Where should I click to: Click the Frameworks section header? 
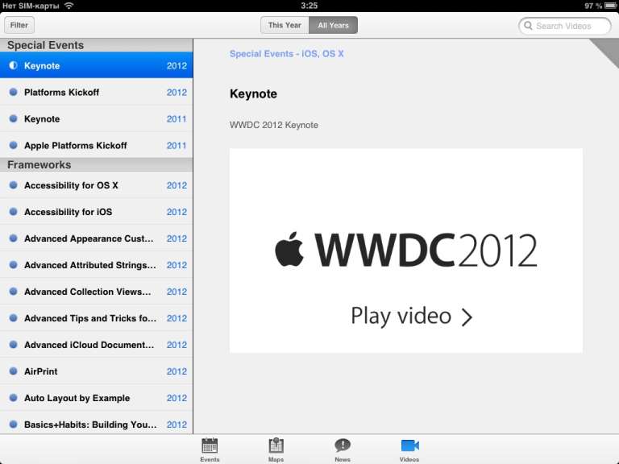97,164
